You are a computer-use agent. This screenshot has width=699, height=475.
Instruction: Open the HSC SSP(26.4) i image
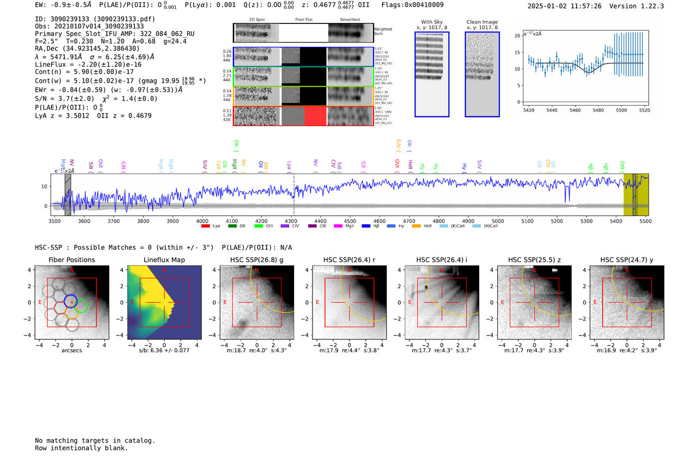point(442,303)
